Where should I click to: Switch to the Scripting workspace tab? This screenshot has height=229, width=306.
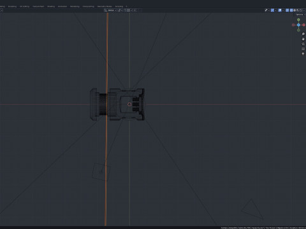click(x=119, y=6)
